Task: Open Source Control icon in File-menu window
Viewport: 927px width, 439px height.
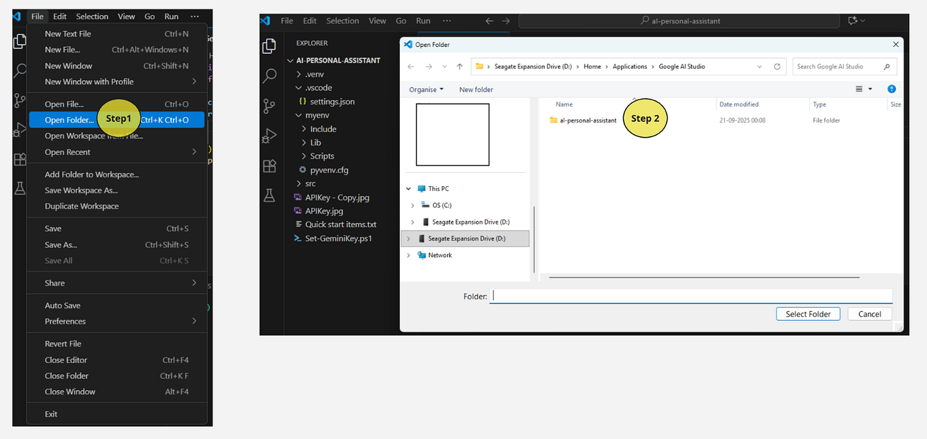Action: tap(19, 101)
